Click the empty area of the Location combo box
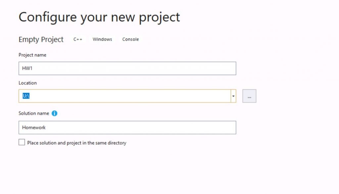Viewport: 339px width, 194px height. [130, 96]
